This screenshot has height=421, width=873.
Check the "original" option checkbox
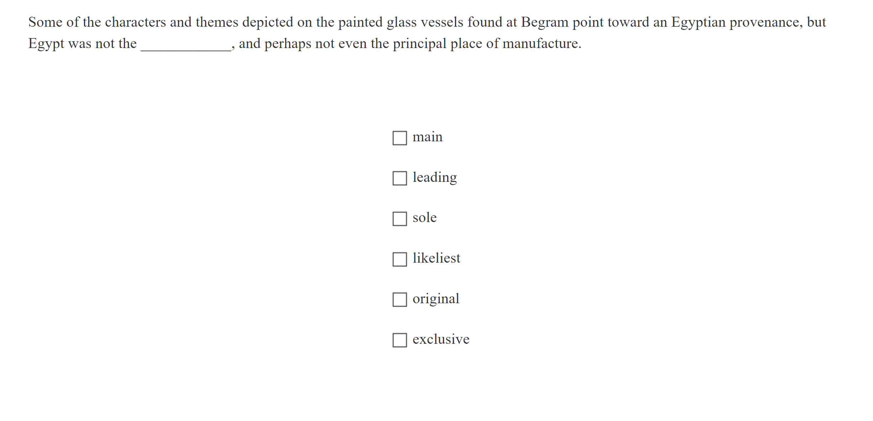tap(400, 300)
